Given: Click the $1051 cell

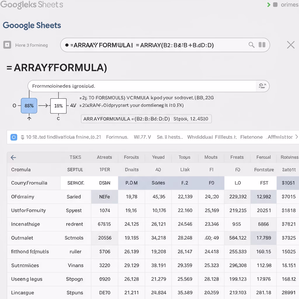Looking at the screenshot, I should coord(288,183).
